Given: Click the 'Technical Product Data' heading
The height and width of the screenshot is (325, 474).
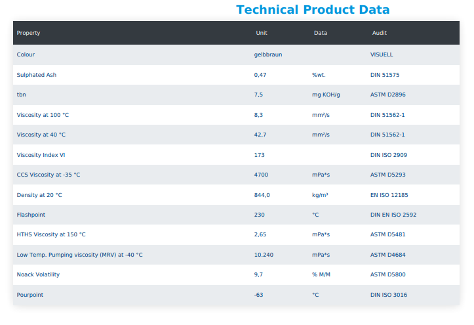Looking at the screenshot, I should 313,10.
